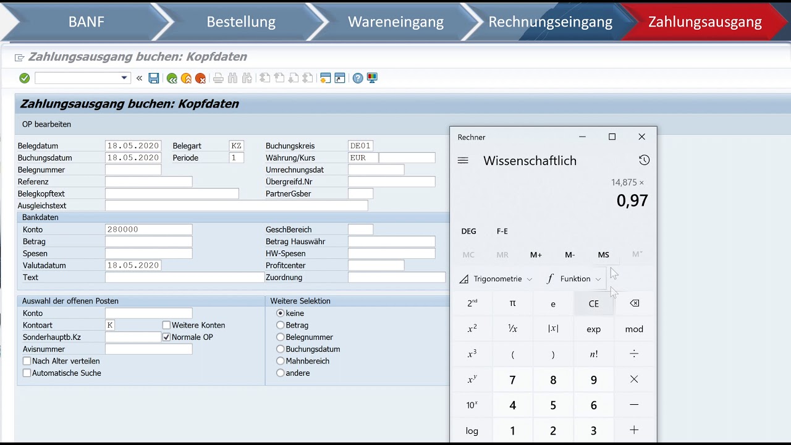Image resolution: width=791 pixels, height=445 pixels.
Task: Enable Automatische Suche checkbox
Action: (27, 373)
